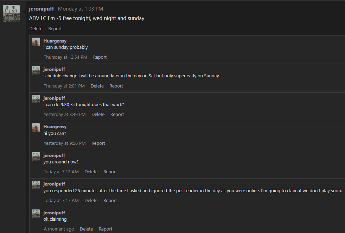The width and height of the screenshot is (345, 233).
Task: Click the 'Monday at 1:03 PM' post timestamp
Action: 81,9
